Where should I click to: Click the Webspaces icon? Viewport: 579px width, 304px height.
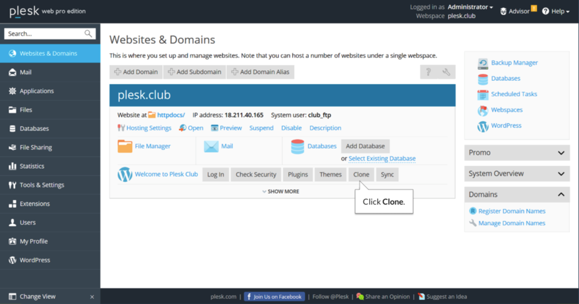(x=483, y=110)
